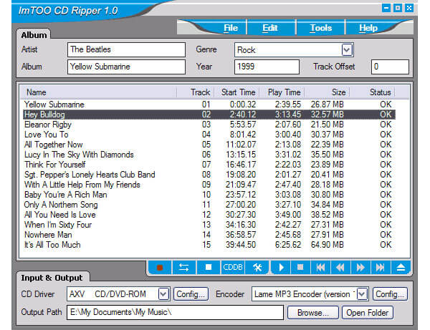The image size is (430, 330).
Task: Skip to next track
Action: pos(381,267)
